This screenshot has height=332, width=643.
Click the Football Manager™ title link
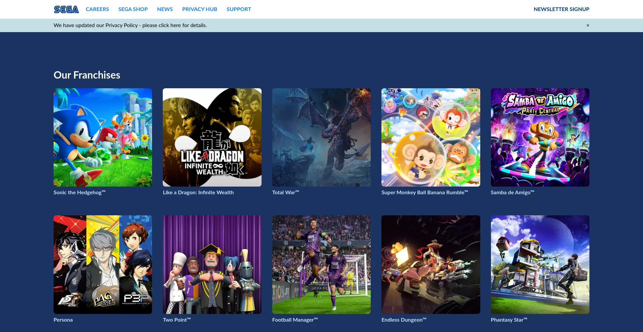tap(295, 320)
